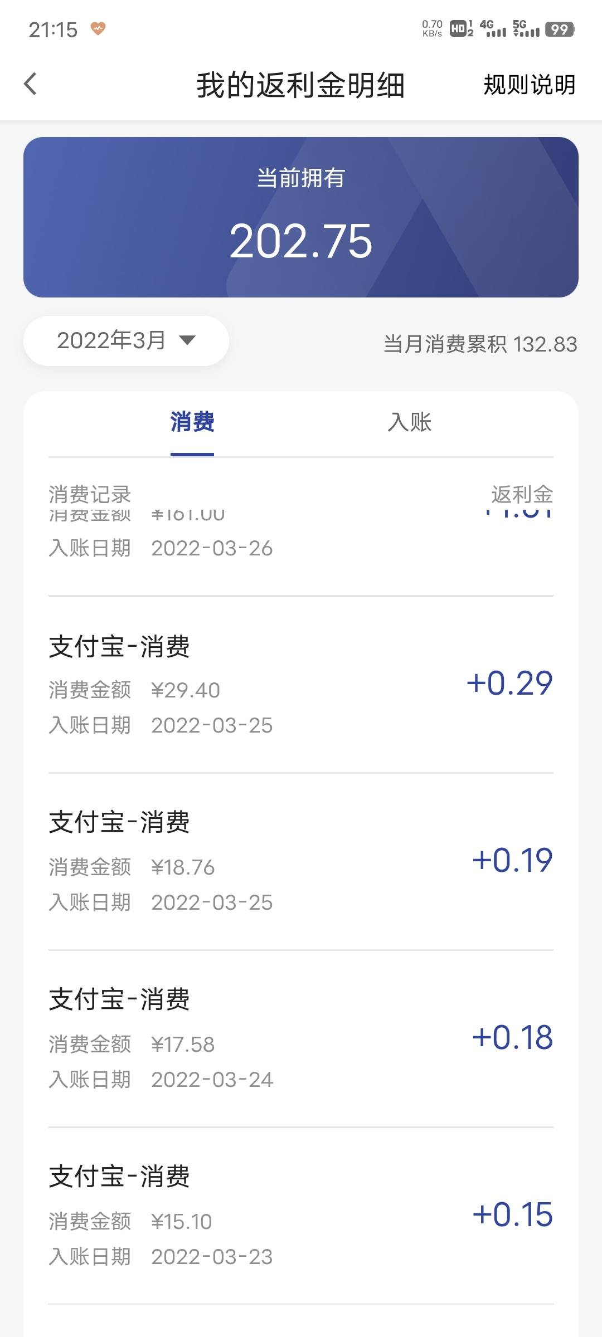Tap the 当月消费累积 132.83 summary text
The width and height of the screenshot is (602, 1337).
pos(480,344)
